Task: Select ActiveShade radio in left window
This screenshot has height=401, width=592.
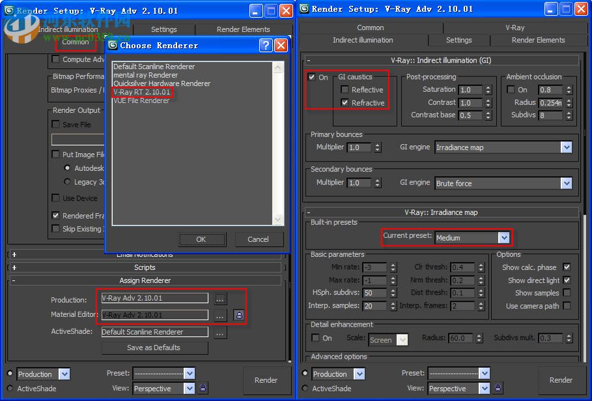Action: [x=10, y=388]
